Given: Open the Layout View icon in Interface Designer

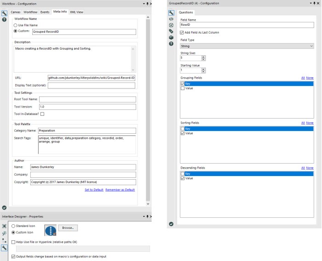Looking at the screenshot, I should pyautogui.click(x=4, y=227).
